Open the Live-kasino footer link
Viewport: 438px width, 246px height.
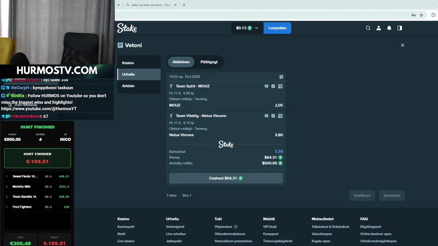point(126,241)
